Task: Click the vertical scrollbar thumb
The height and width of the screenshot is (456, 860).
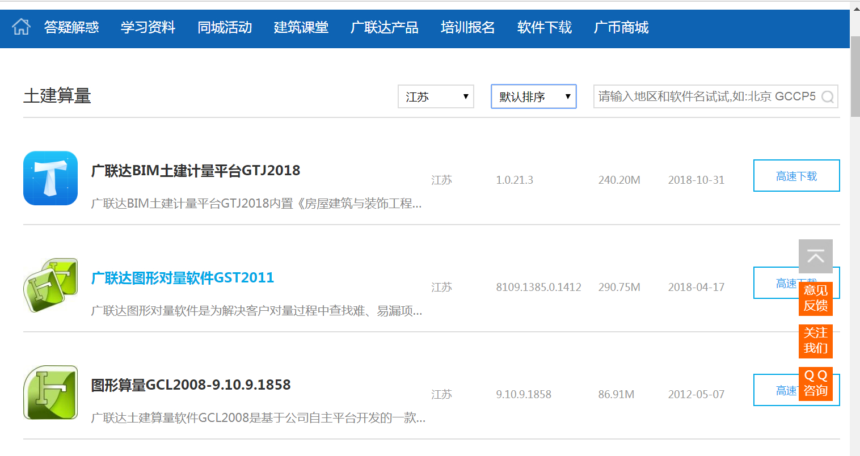Action: (x=855, y=77)
